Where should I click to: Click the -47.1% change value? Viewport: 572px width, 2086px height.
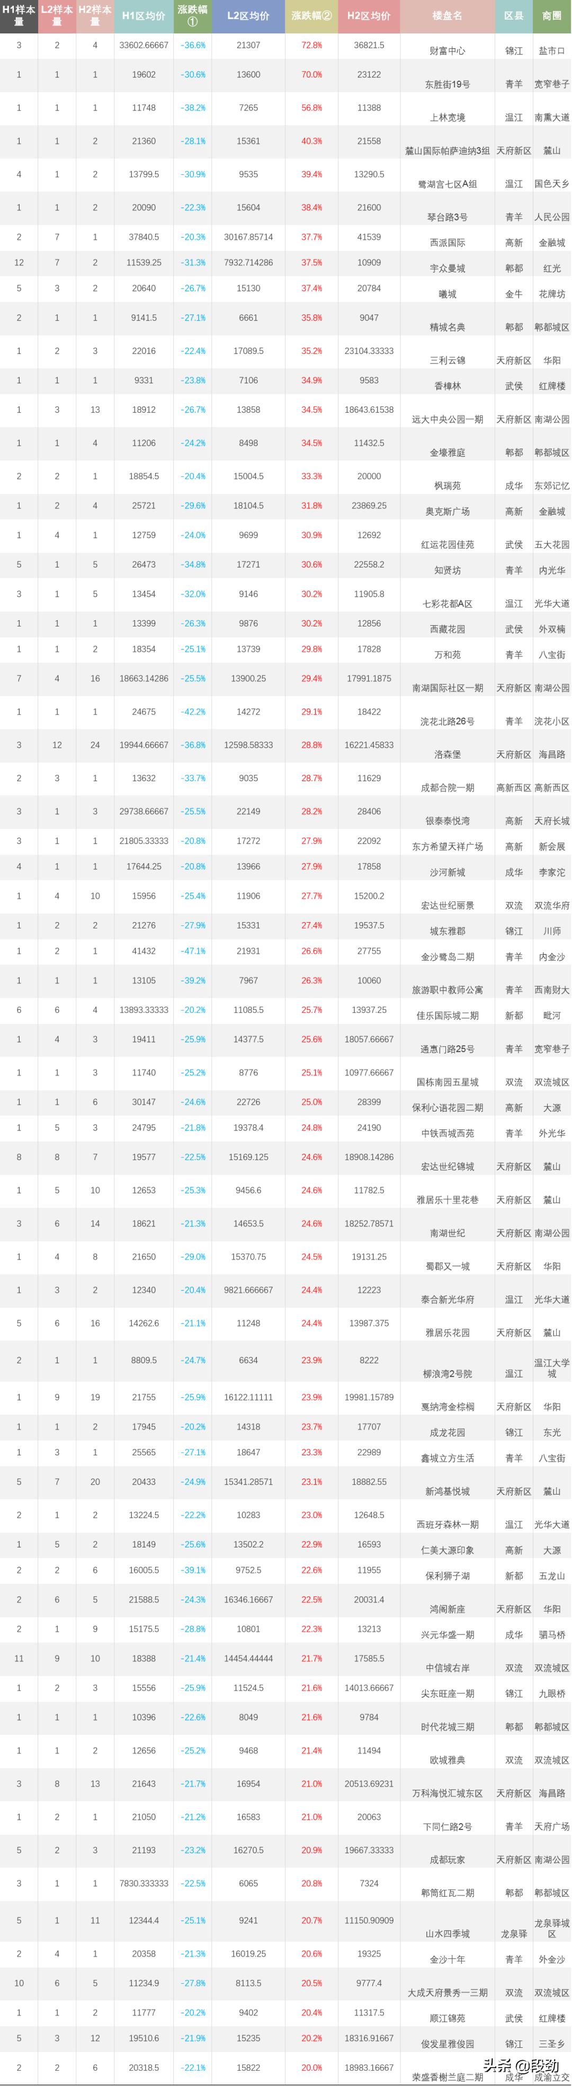(x=193, y=951)
